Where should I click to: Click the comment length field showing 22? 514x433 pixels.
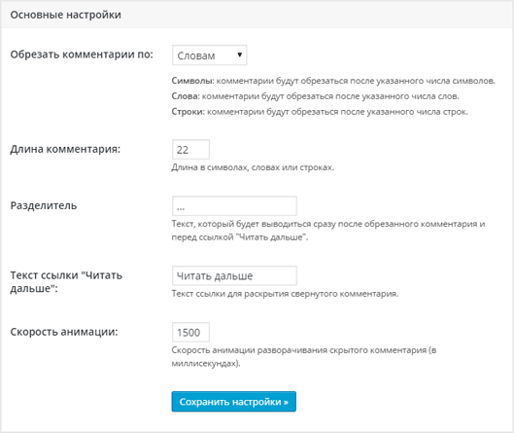[190, 150]
